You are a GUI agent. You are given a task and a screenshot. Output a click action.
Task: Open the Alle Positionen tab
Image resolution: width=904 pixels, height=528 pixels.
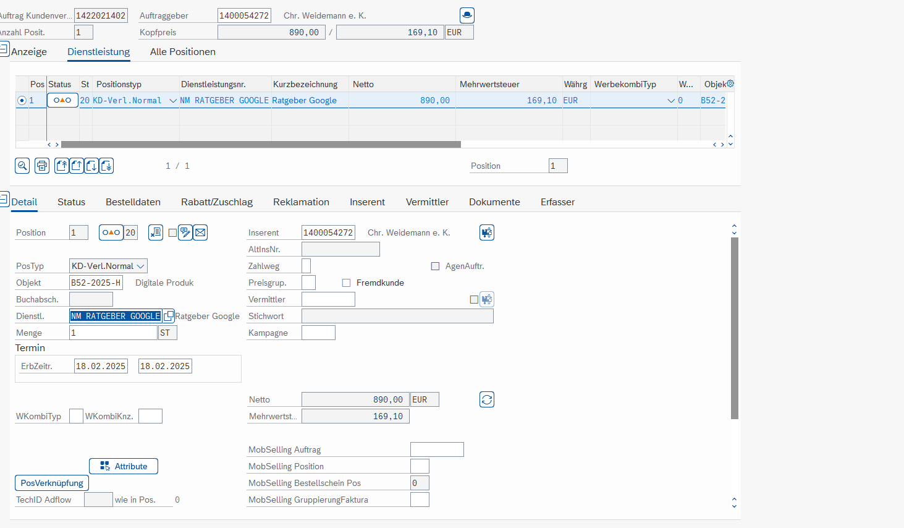183,52
